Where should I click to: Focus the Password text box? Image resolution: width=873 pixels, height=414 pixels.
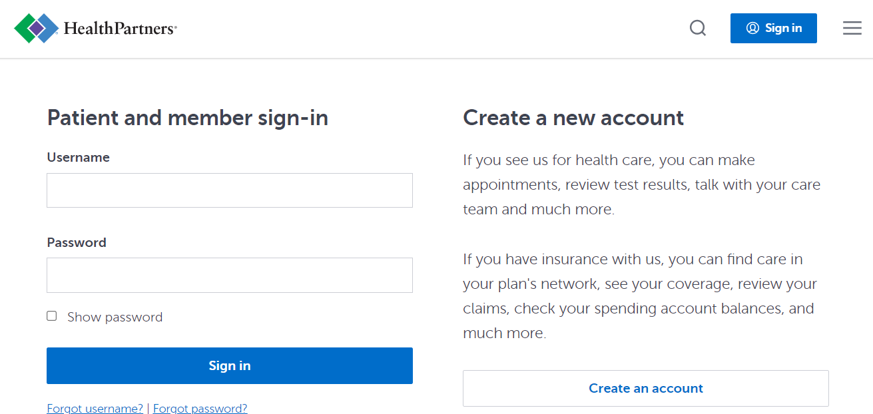click(229, 275)
